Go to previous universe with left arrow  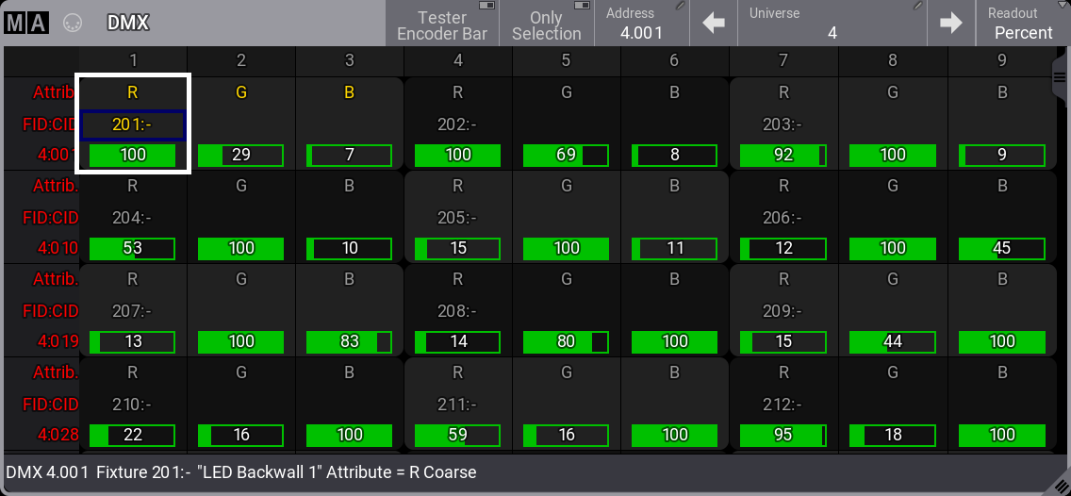pyautogui.click(x=714, y=23)
